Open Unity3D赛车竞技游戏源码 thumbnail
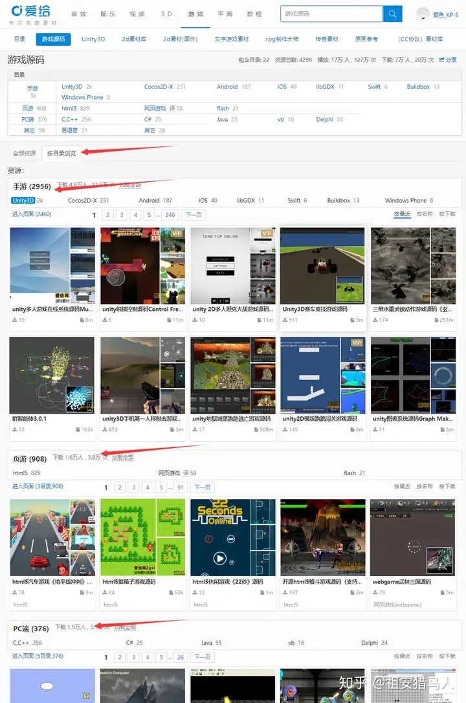This screenshot has width=466, height=703. pos(322,266)
